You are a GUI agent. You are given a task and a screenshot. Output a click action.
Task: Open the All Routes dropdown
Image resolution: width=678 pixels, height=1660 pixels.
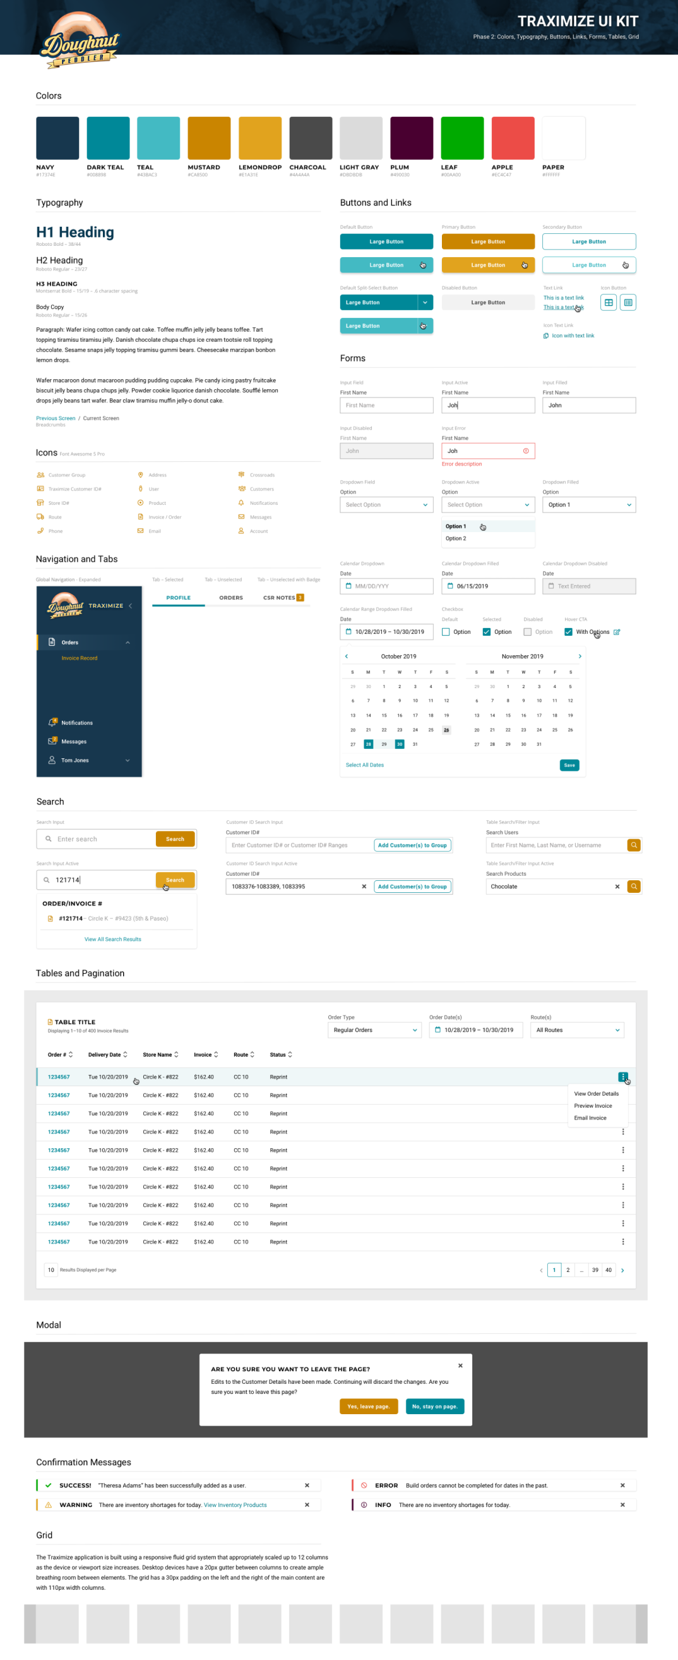(577, 1030)
